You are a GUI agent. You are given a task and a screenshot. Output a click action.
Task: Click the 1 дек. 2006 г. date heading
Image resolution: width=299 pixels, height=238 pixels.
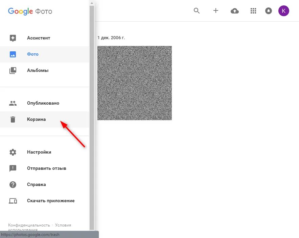tap(111, 38)
